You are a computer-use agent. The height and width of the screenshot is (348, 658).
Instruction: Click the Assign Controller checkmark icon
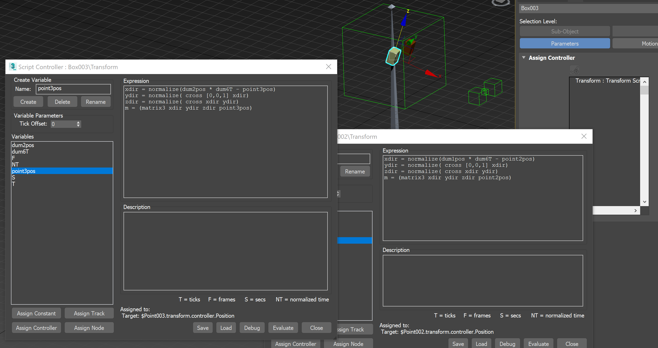pos(575,70)
